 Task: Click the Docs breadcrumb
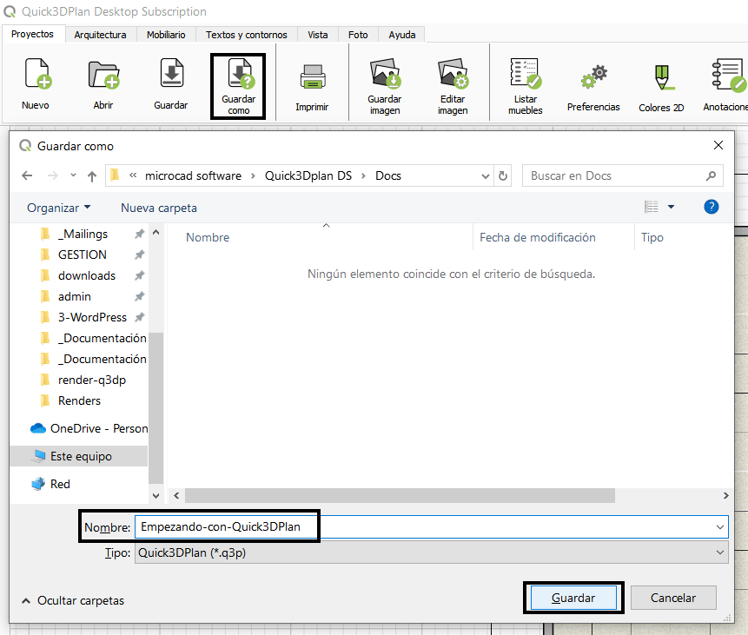click(x=388, y=176)
